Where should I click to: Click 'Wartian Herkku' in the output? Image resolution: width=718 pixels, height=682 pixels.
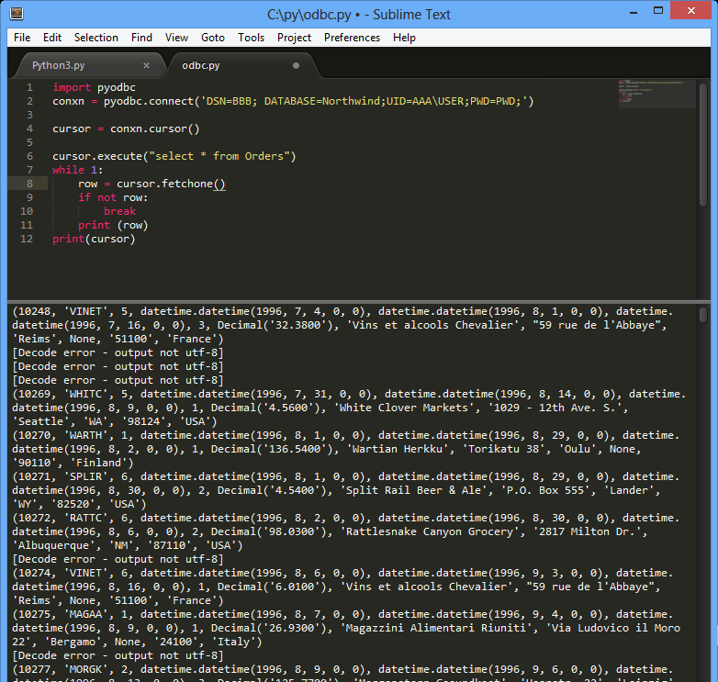398,449
